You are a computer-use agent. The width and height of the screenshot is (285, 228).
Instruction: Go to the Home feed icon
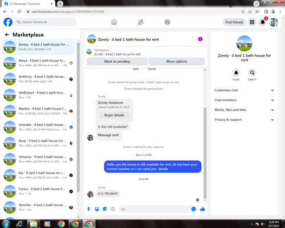[x=114, y=22]
